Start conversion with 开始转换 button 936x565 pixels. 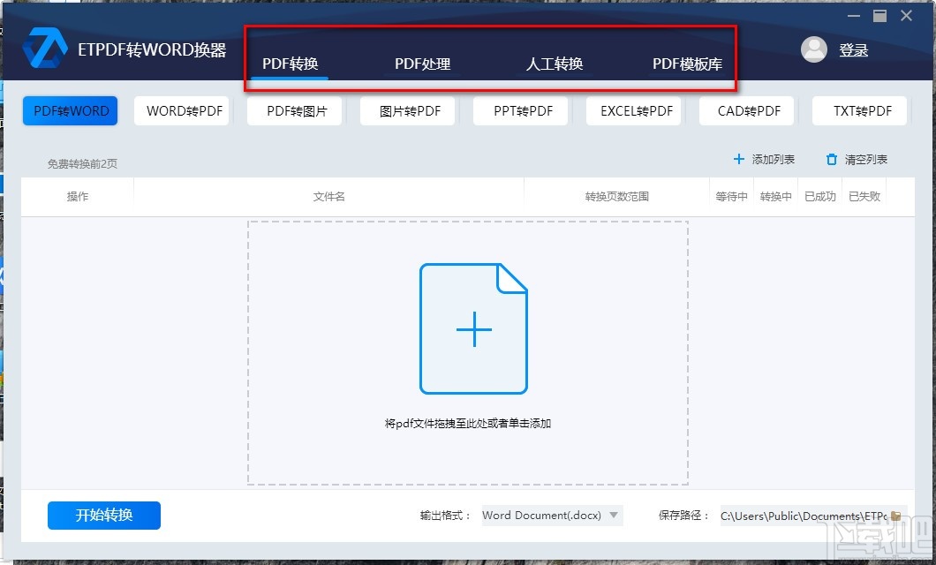[104, 515]
